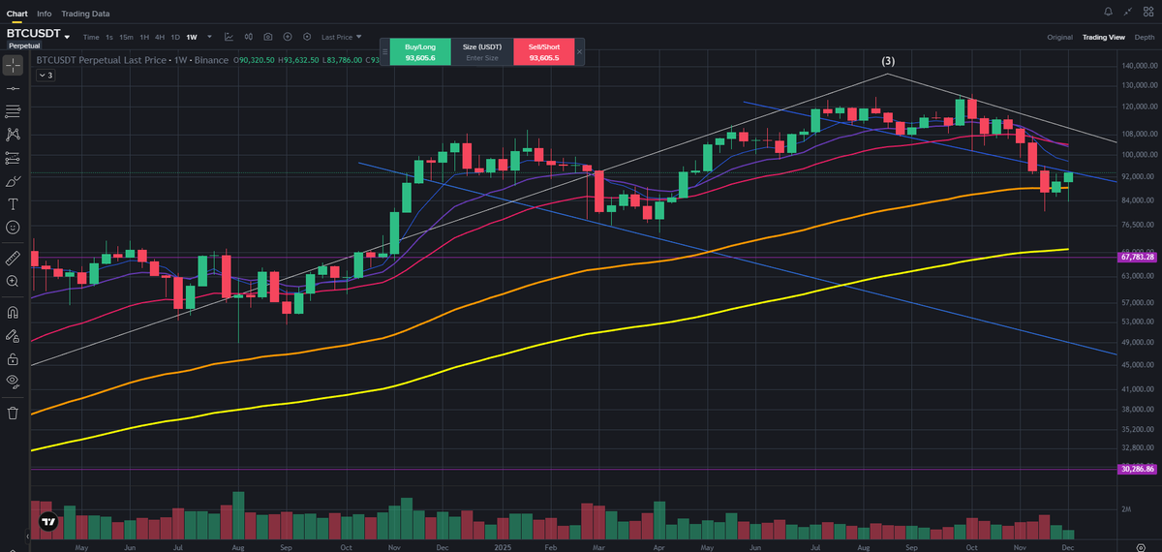Select the 1W interval

[x=192, y=37]
